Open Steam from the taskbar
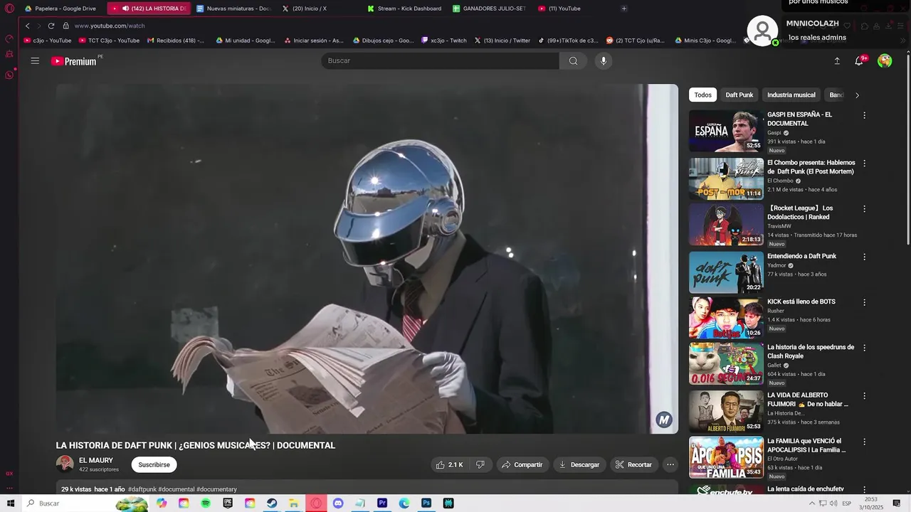Screen dimensions: 911x512 [x=272, y=503]
